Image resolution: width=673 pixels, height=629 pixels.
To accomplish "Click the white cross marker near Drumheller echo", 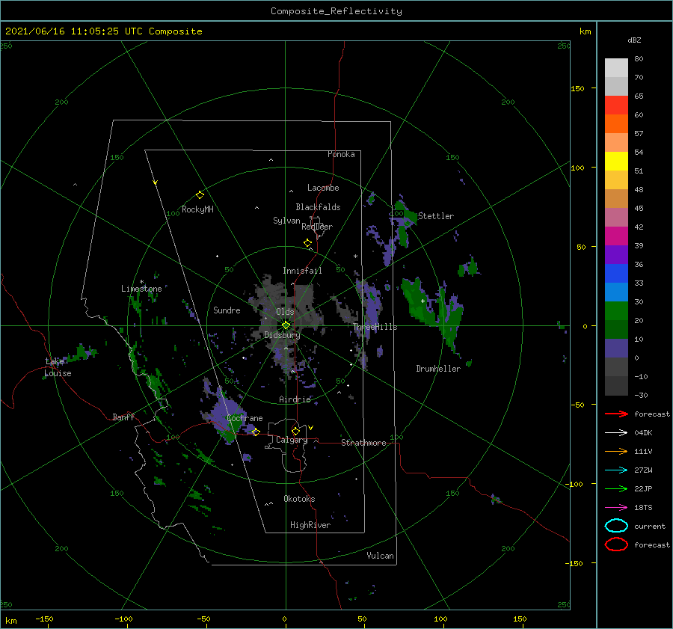I will click(422, 301).
